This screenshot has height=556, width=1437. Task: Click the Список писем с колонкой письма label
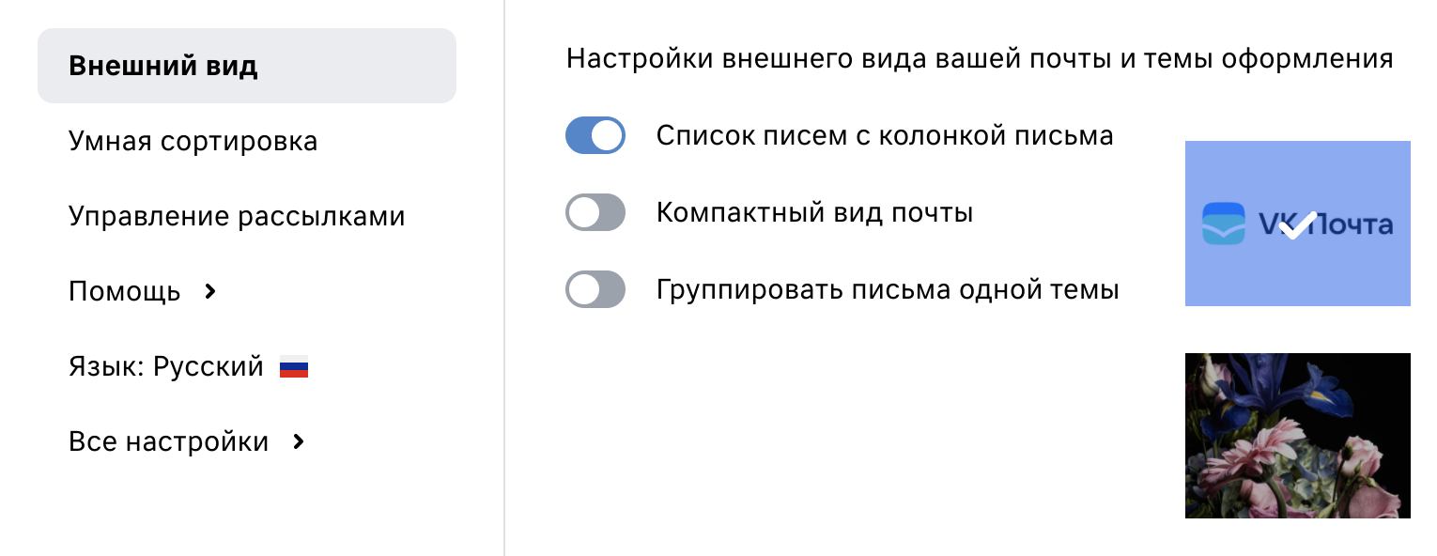click(x=885, y=136)
